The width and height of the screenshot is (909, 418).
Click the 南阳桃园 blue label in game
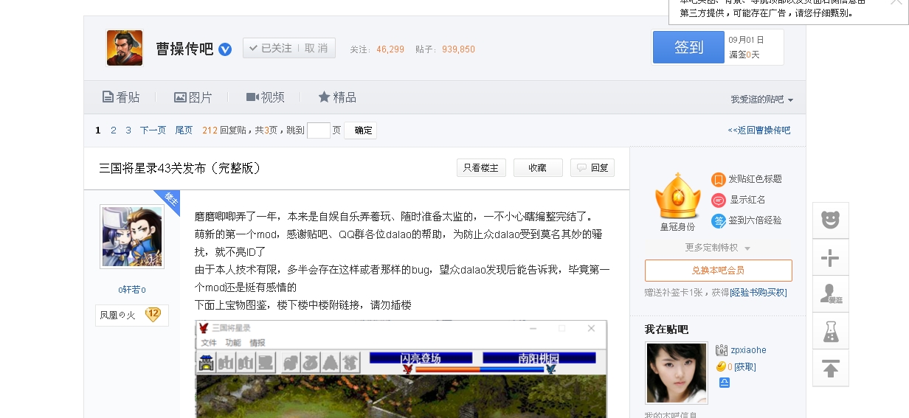pyautogui.click(x=539, y=358)
